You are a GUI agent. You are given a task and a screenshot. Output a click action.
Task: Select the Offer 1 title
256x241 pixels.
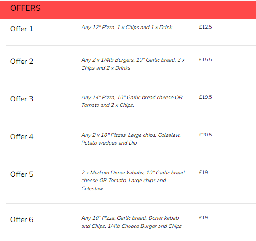(22, 29)
